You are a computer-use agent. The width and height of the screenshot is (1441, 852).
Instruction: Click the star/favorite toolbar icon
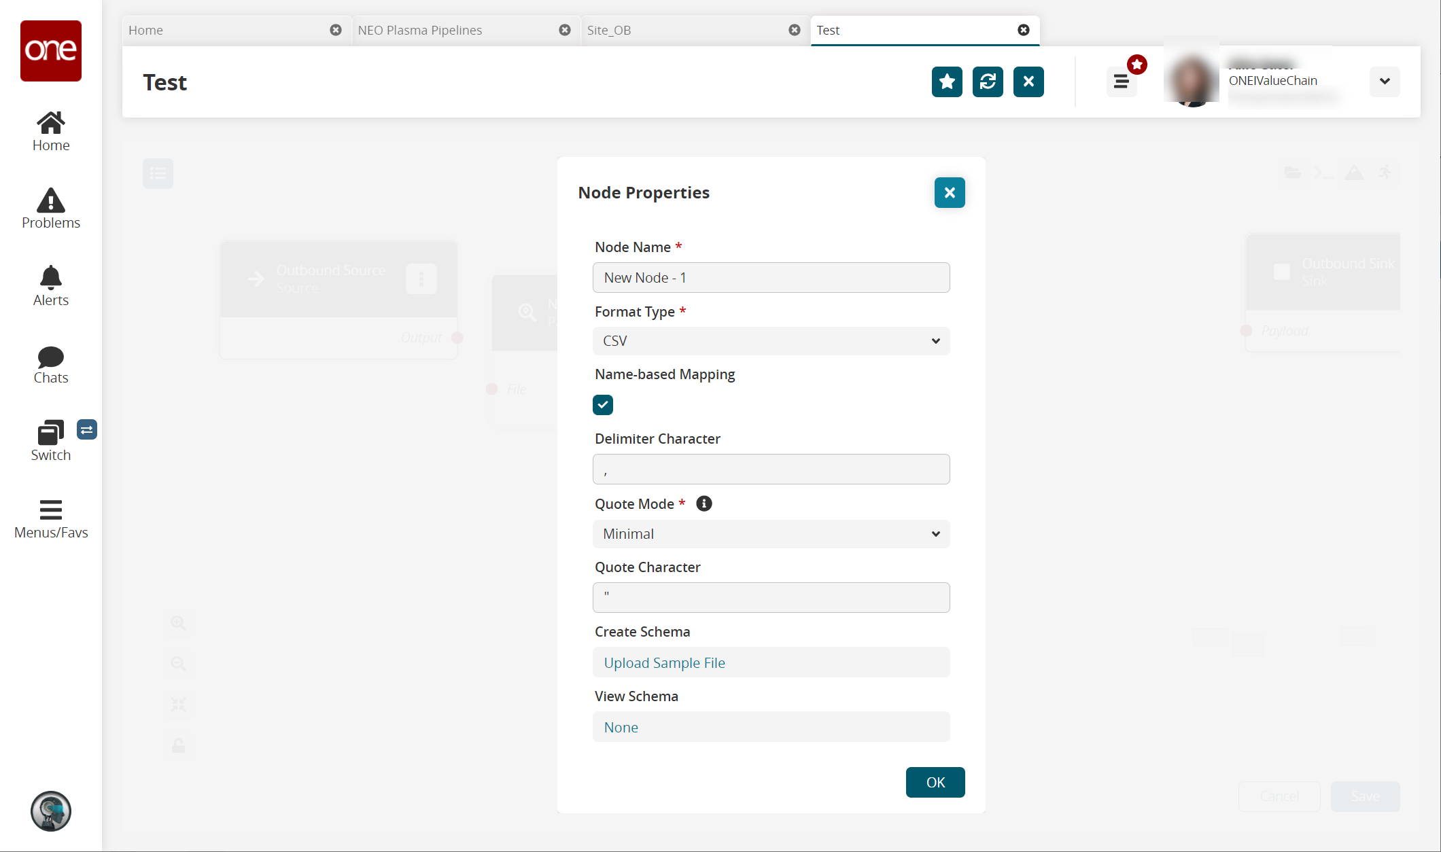point(945,82)
